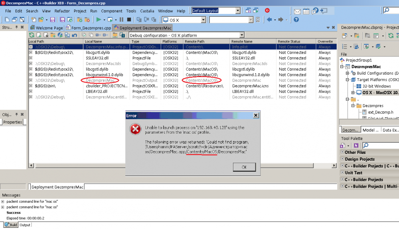Click the Remote Status column header

296,41
